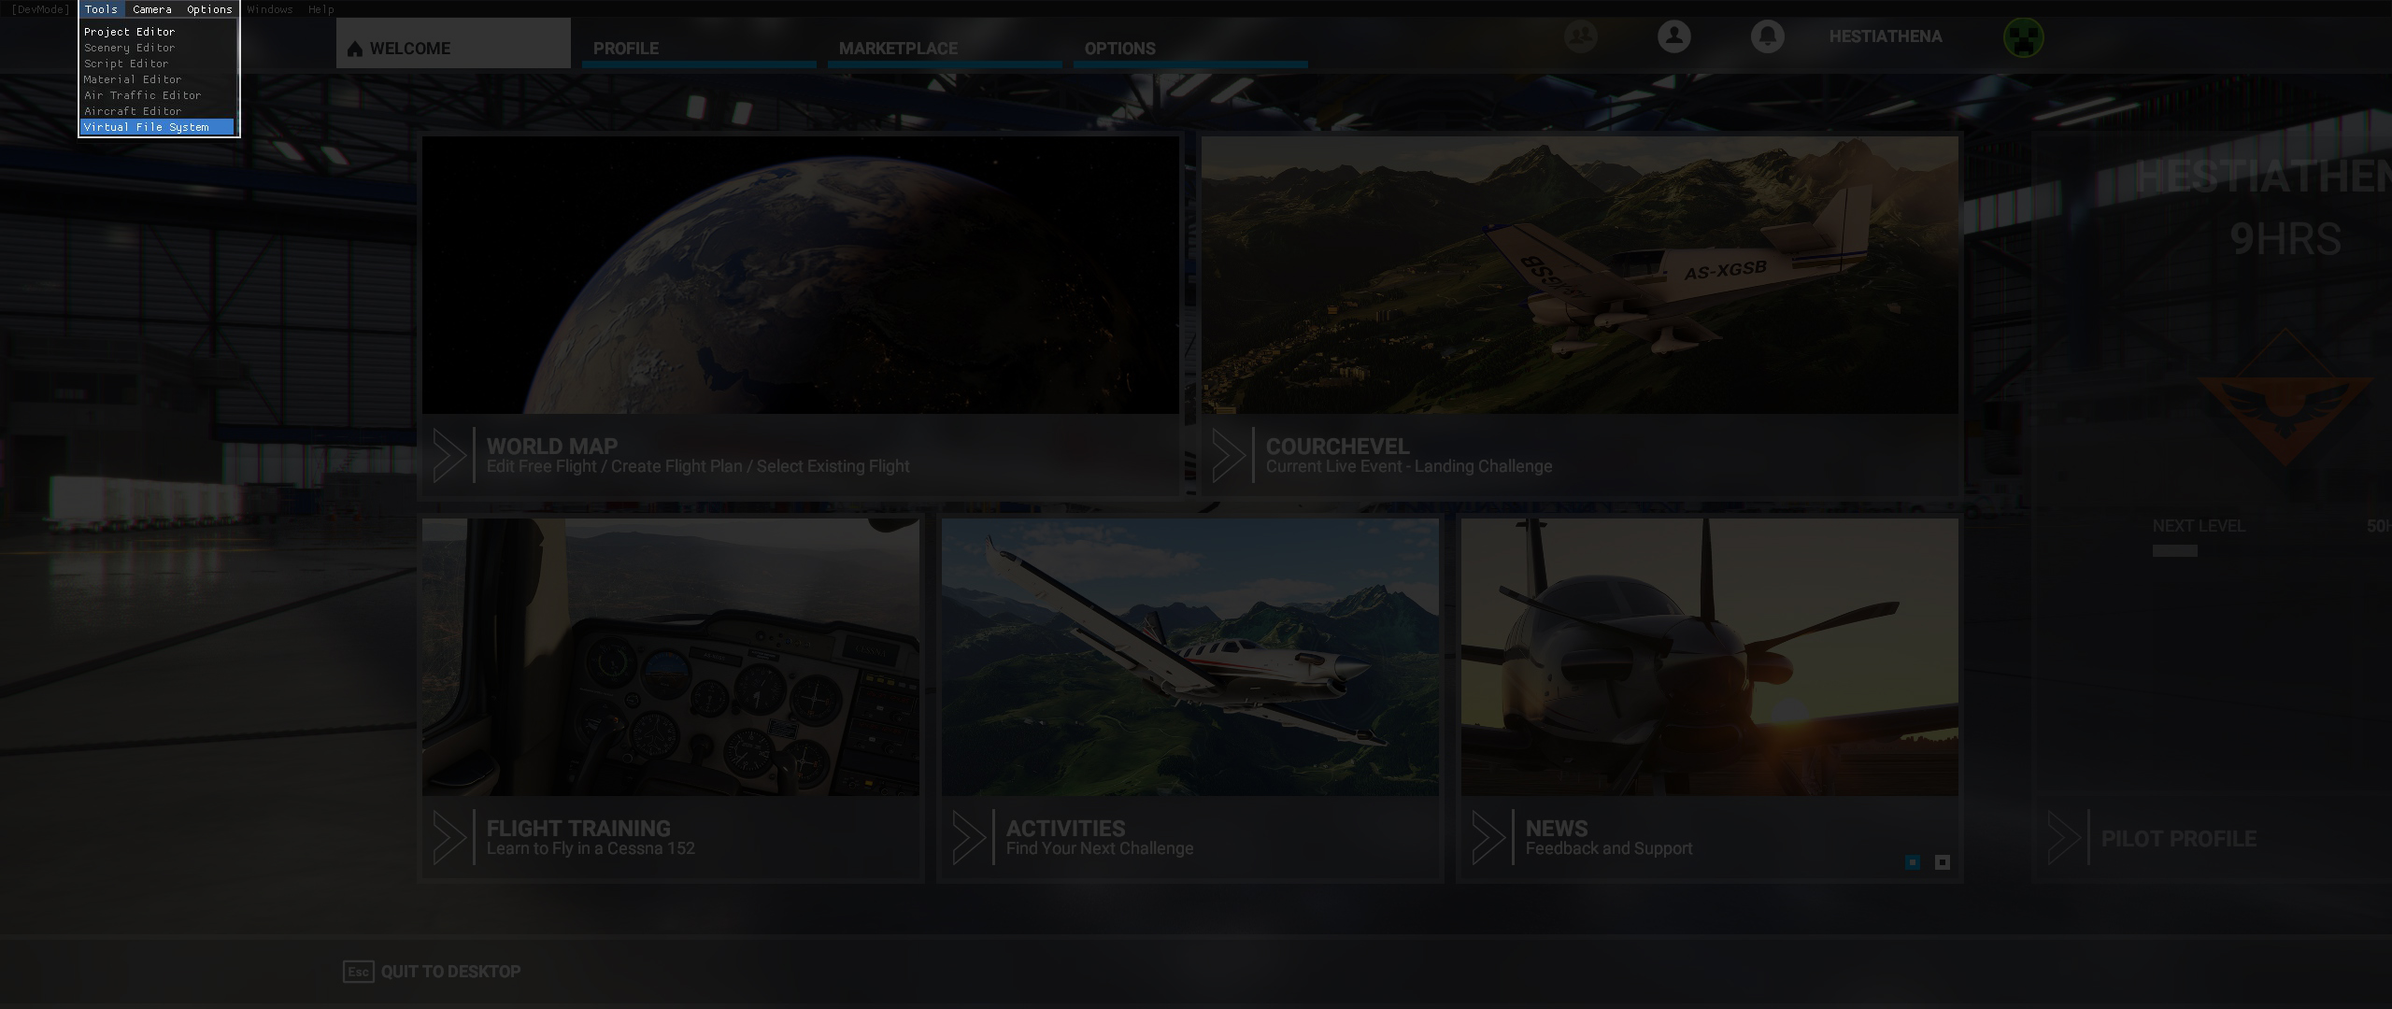Click the Activities tile arrow icon
This screenshot has height=1009, width=2392.
click(969, 837)
